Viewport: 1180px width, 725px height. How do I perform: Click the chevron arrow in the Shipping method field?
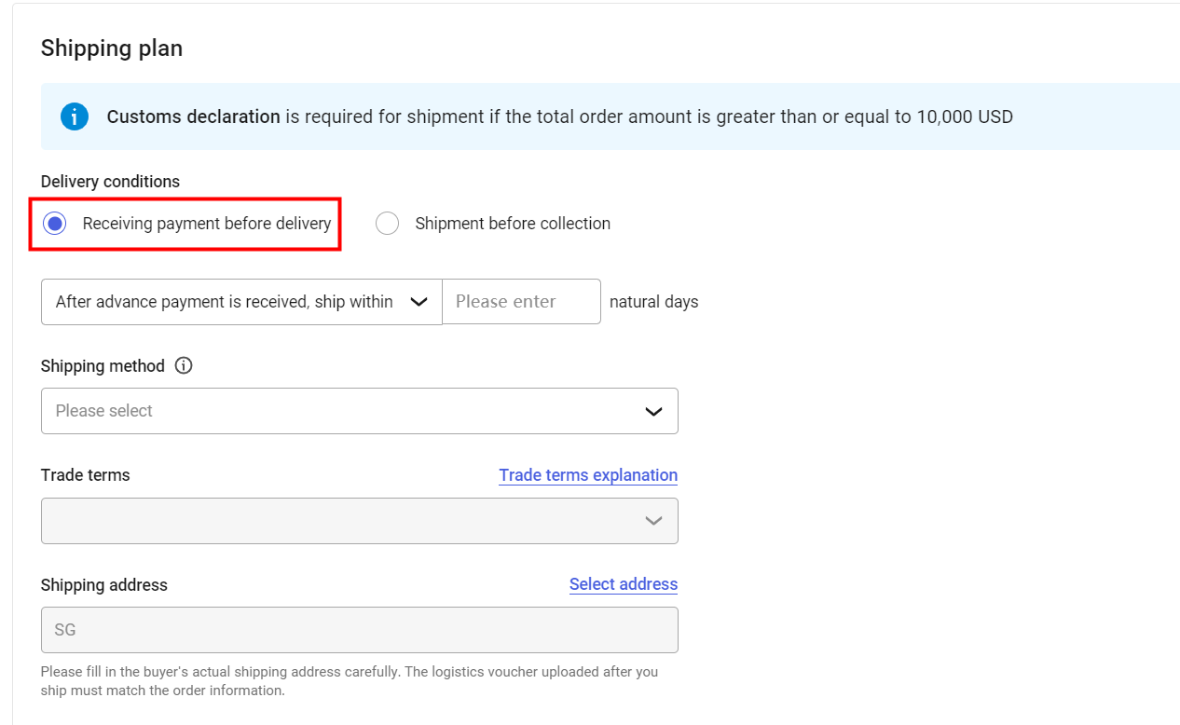pos(654,411)
